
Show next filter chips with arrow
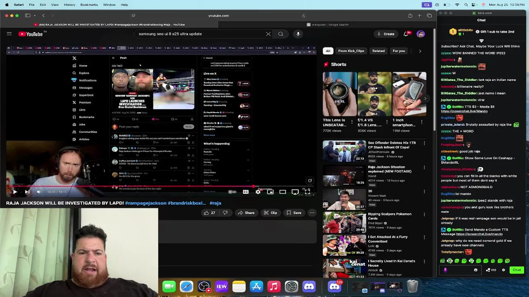coord(420,51)
